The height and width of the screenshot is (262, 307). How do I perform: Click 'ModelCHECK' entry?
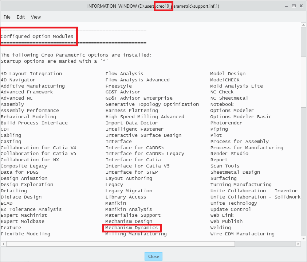pyautogui.click(x=225, y=80)
